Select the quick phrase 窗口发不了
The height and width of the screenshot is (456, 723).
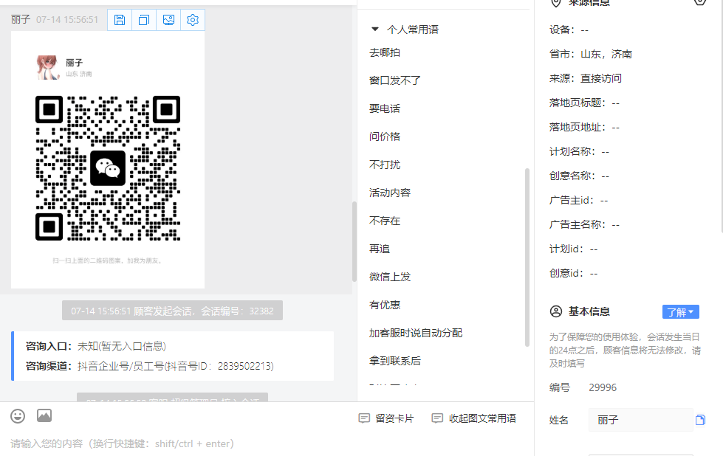394,80
